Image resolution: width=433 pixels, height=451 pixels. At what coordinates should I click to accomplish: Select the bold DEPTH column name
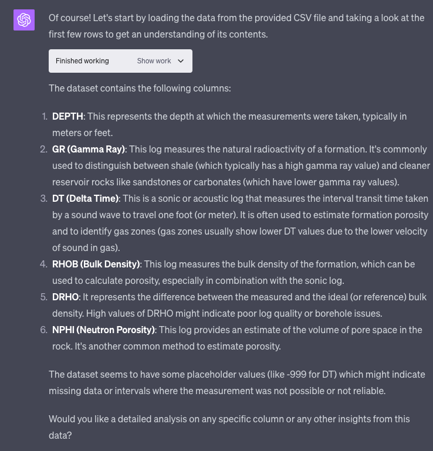(68, 117)
